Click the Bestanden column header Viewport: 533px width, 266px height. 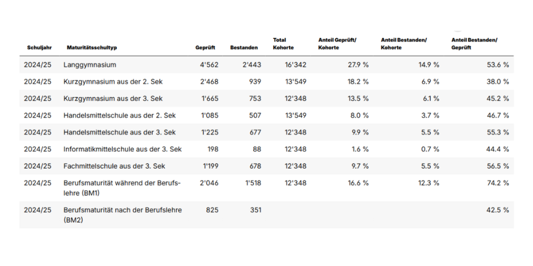pos(244,48)
